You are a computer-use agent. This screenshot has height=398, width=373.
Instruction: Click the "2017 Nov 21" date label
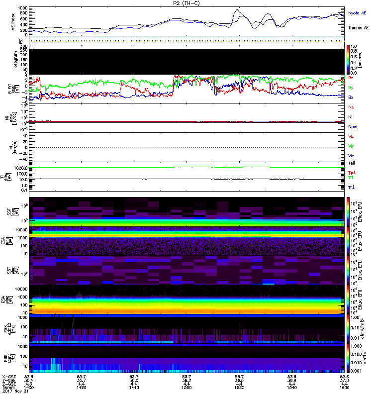[x=15, y=391]
